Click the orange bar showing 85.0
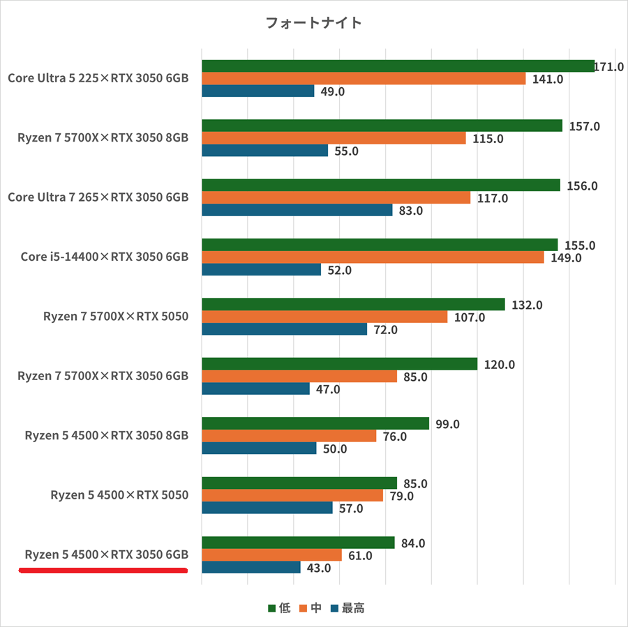Viewport: 628px width, 627px height. pos(299,377)
